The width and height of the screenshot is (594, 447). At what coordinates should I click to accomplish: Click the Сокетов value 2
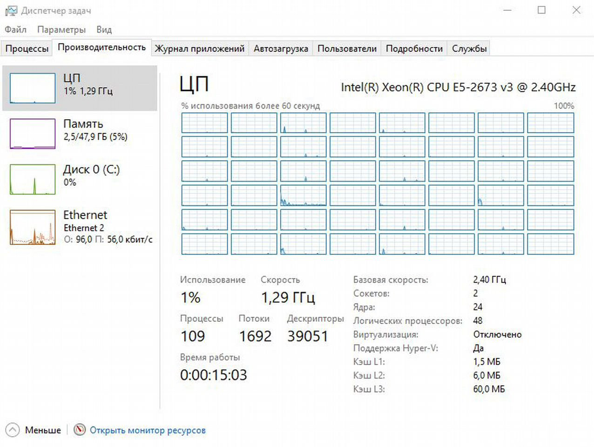coord(475,293)
